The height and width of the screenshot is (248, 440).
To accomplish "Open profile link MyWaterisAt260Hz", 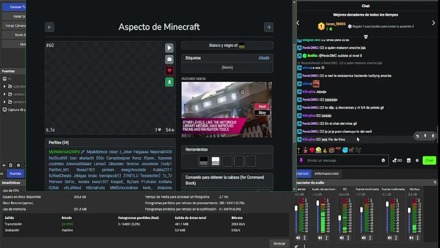I will point(65,152).
